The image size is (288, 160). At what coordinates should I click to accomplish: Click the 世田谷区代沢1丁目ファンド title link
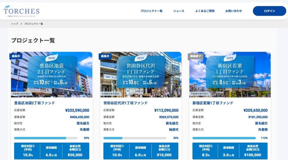pyautogui.click(x=125, y=103)
